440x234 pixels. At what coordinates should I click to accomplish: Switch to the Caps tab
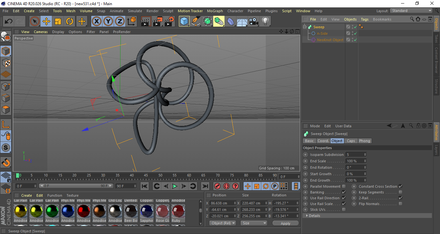point(351,141)
